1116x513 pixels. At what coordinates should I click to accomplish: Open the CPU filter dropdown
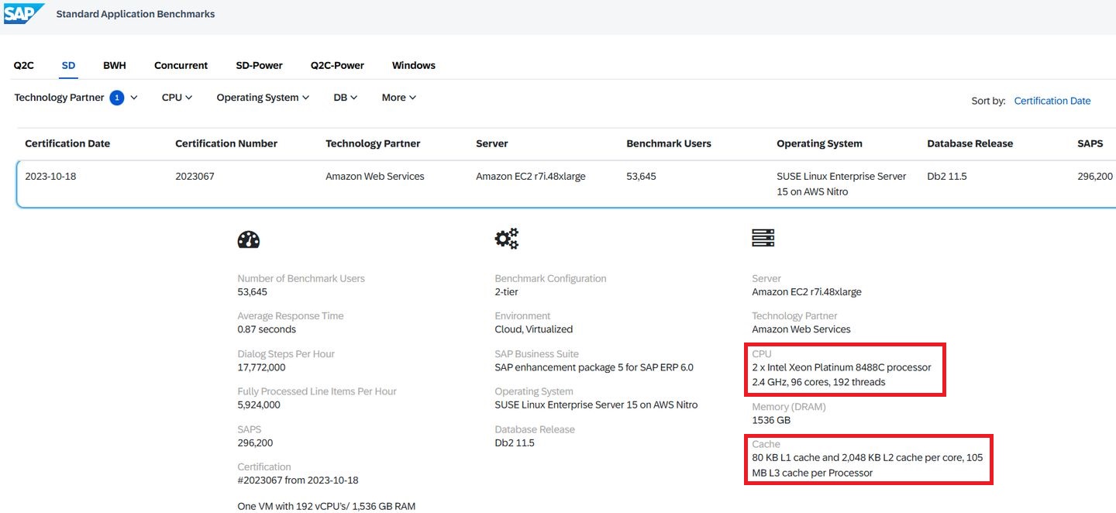(x=177, y=98)
